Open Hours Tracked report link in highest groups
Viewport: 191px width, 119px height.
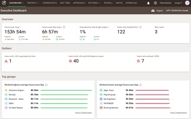84,112
